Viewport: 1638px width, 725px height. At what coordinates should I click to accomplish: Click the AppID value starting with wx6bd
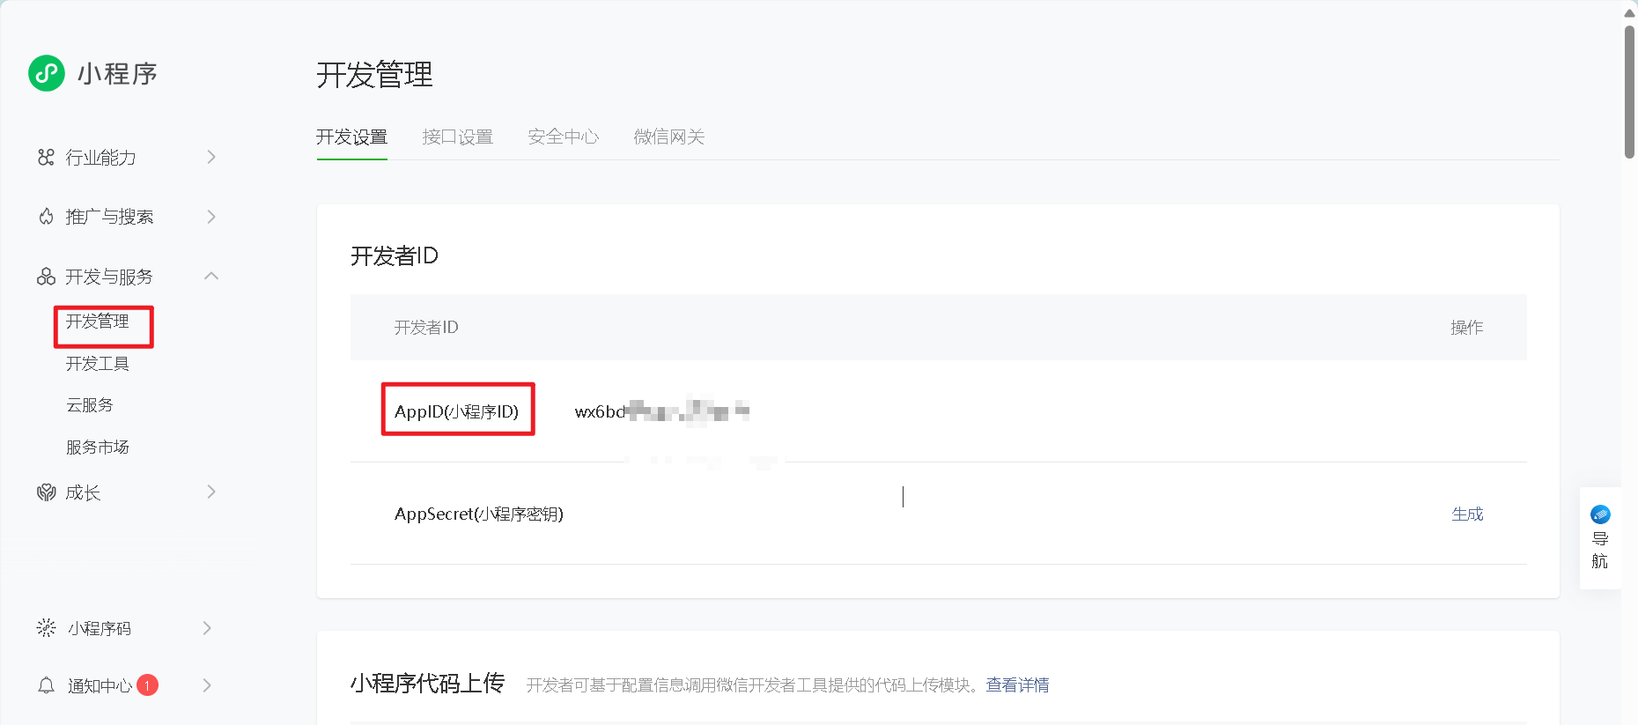tap(661, 411)
